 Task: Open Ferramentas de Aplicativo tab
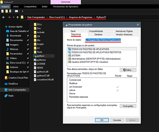click(65, 7)
